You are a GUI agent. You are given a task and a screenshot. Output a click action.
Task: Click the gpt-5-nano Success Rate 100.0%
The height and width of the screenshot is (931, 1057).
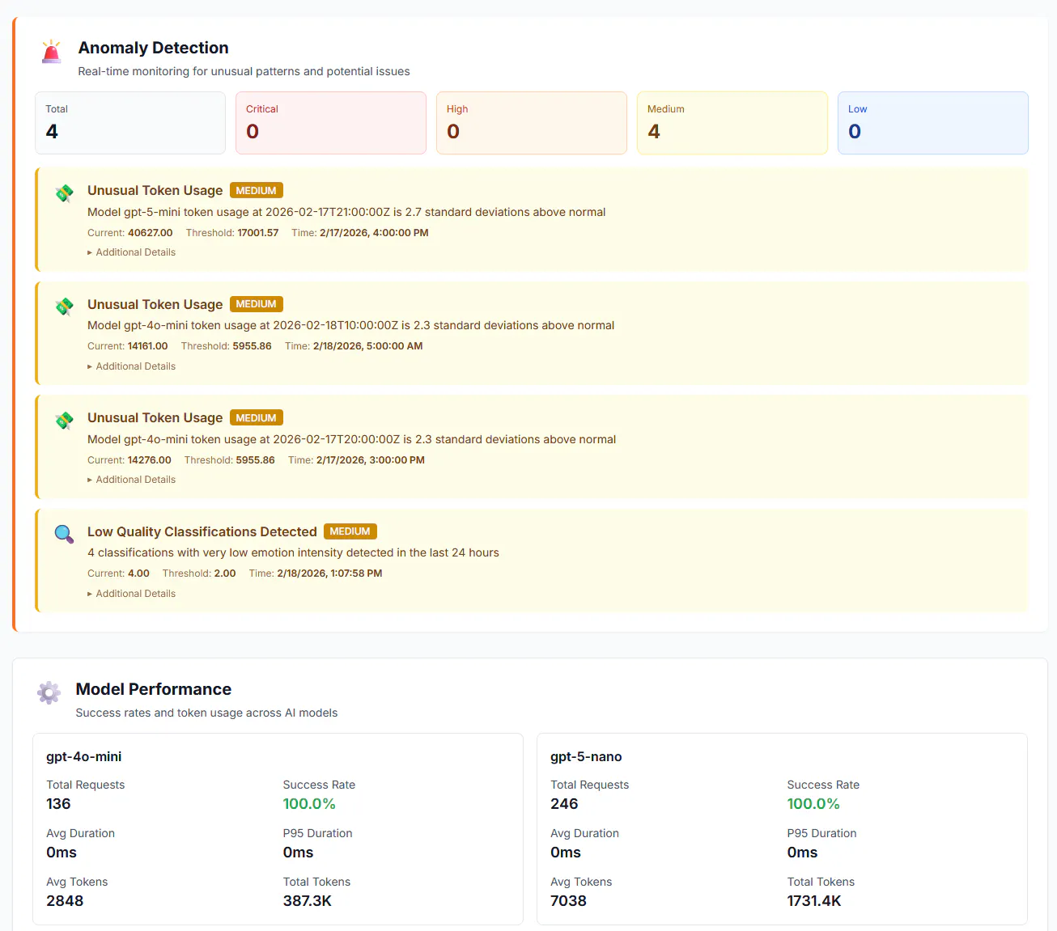click(813, 804)
